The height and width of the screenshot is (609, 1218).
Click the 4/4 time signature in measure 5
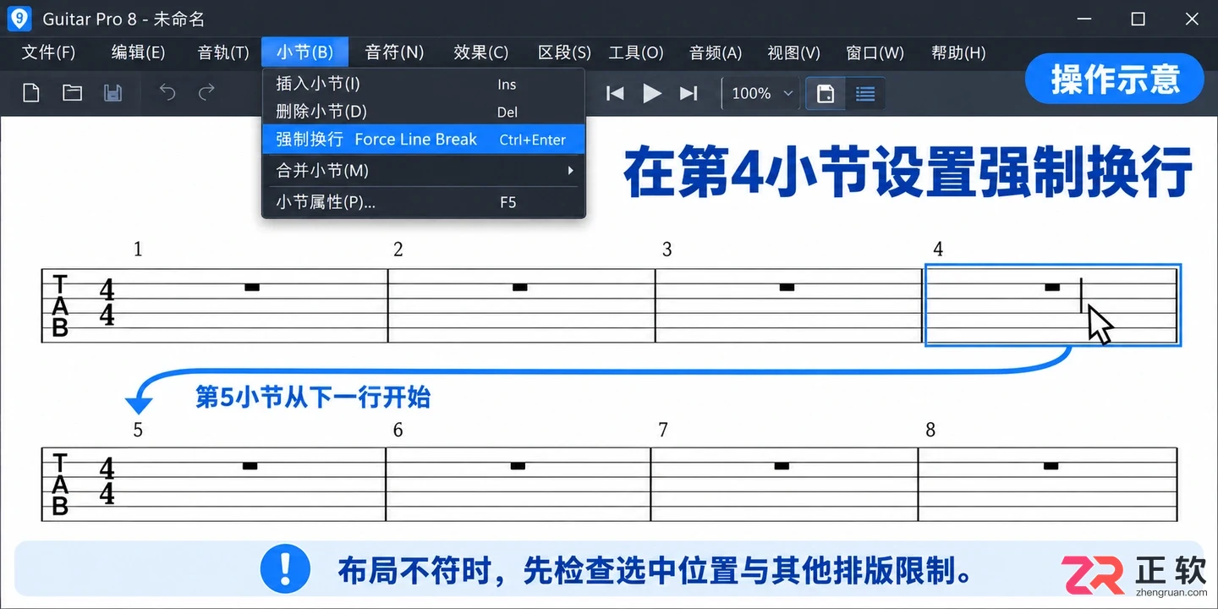107,480
